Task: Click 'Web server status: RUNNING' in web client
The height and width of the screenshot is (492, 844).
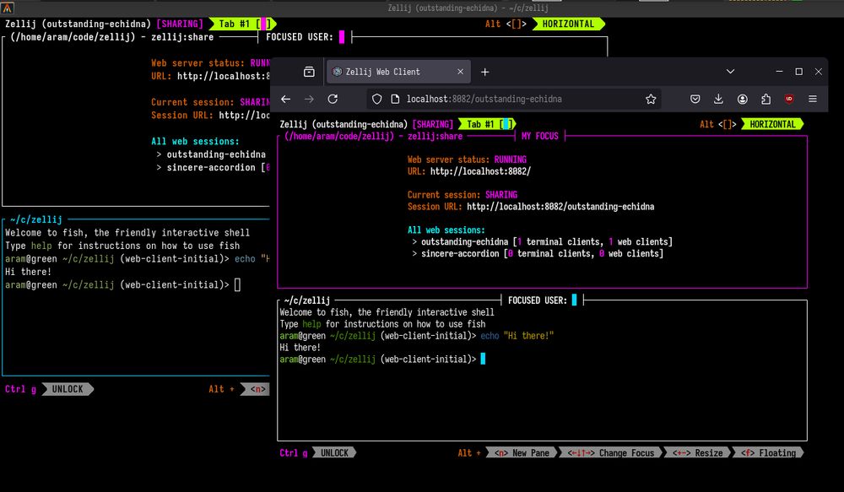Action: point(467,159)
